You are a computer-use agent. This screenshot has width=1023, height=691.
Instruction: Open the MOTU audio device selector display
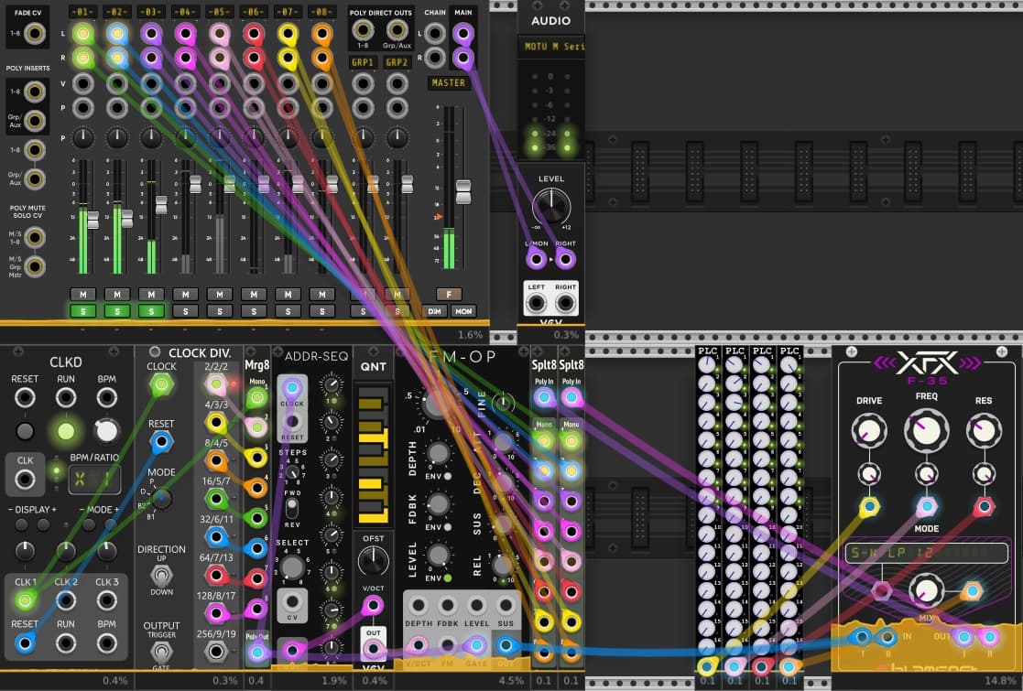(551, 47)
